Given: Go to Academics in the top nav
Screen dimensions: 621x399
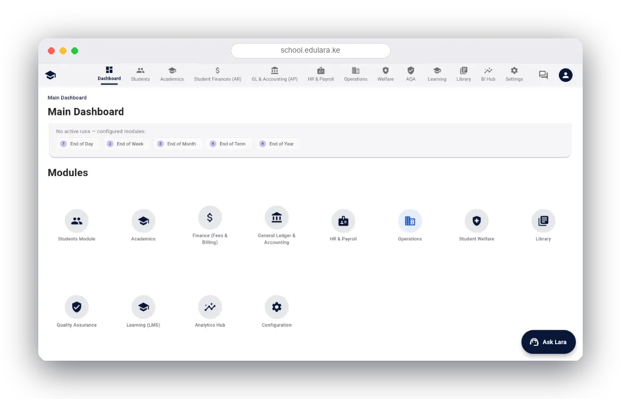Looking at the screenshot, I should pyautogui.click(x=172, y=74).
